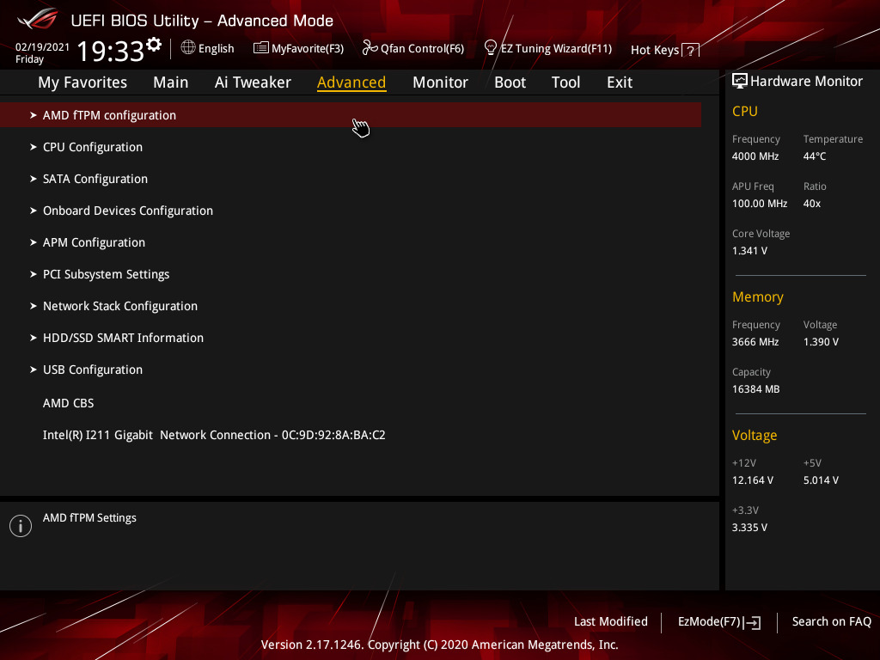Click Core Voltage value 1.341 V
This screenshot has height=660, width=880.
coord(749,251)
